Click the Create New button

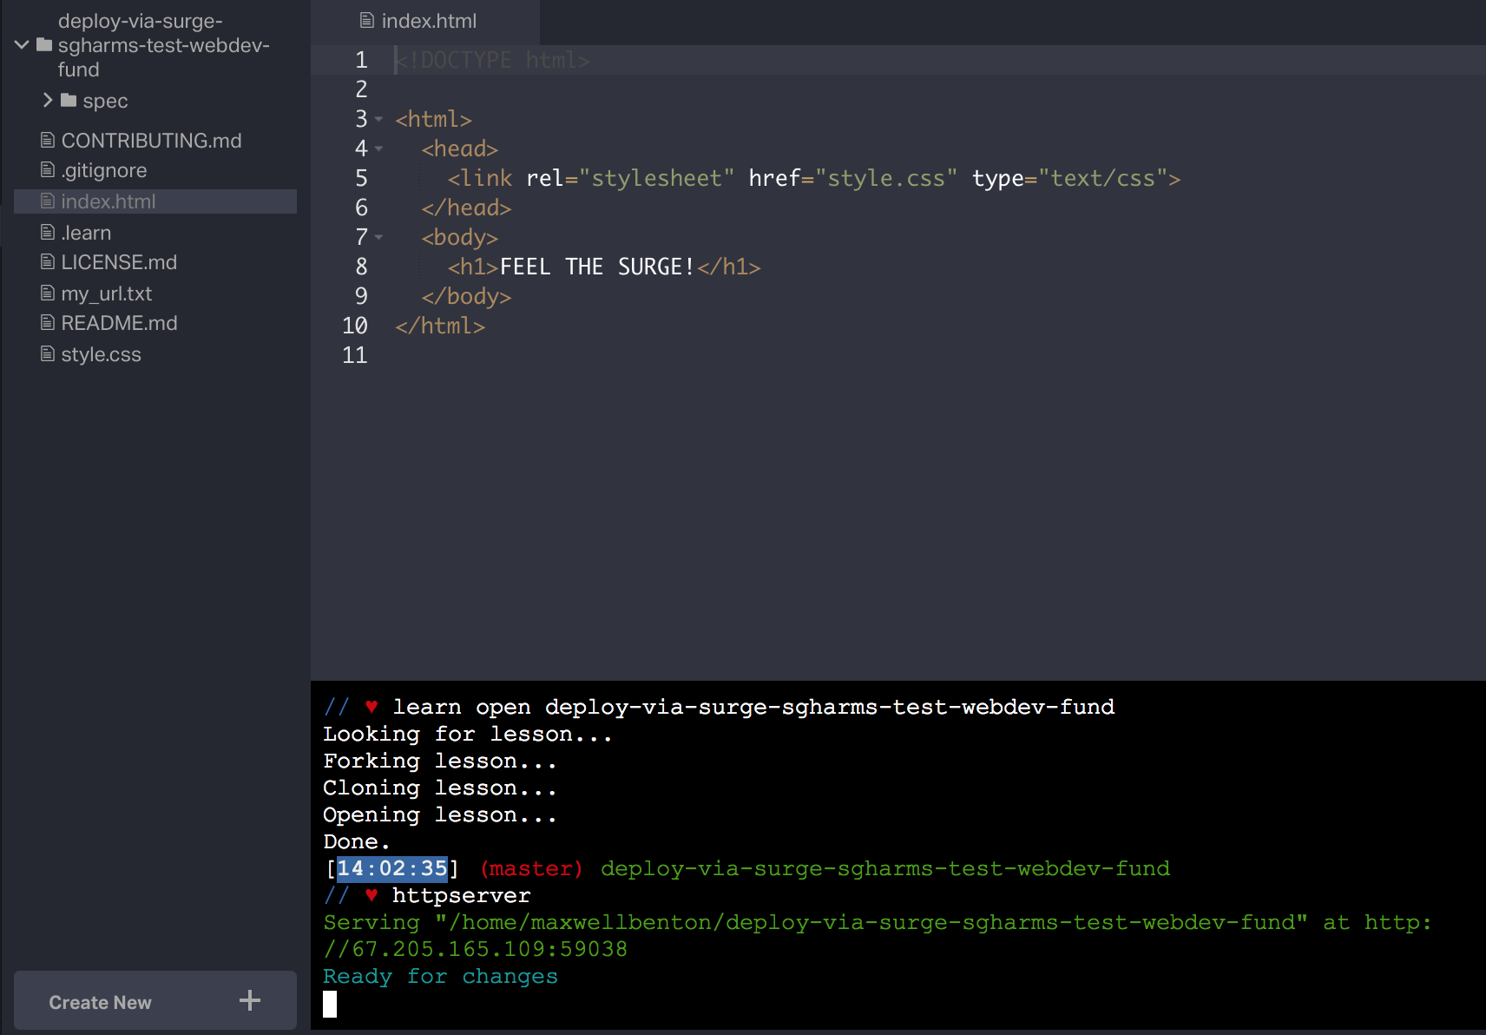(x=155, y=1000)
